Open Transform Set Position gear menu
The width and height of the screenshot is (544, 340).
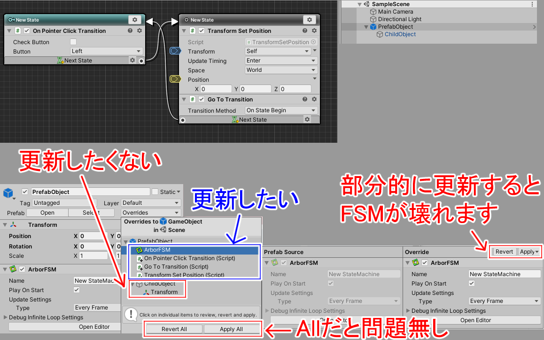(x=314, y=31)
